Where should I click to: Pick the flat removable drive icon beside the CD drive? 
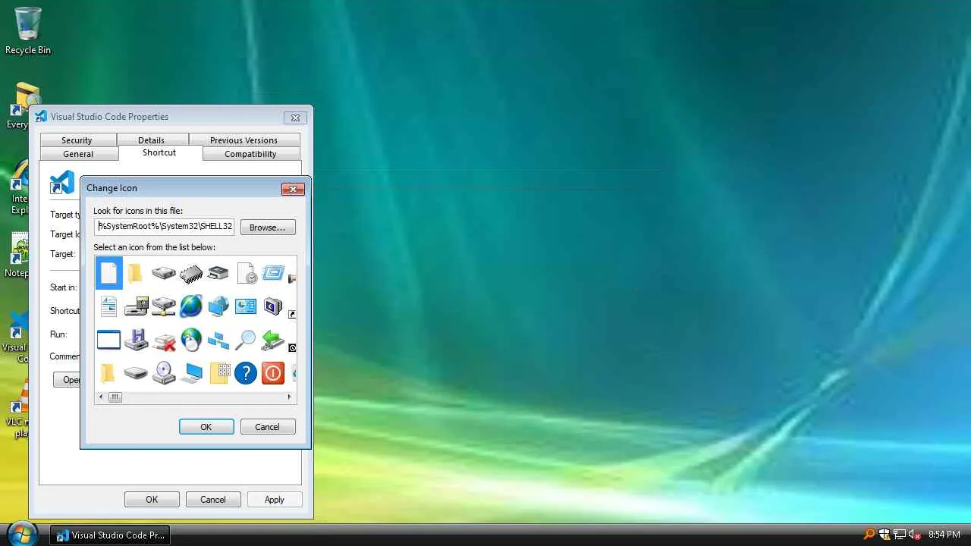click(136, 373)
